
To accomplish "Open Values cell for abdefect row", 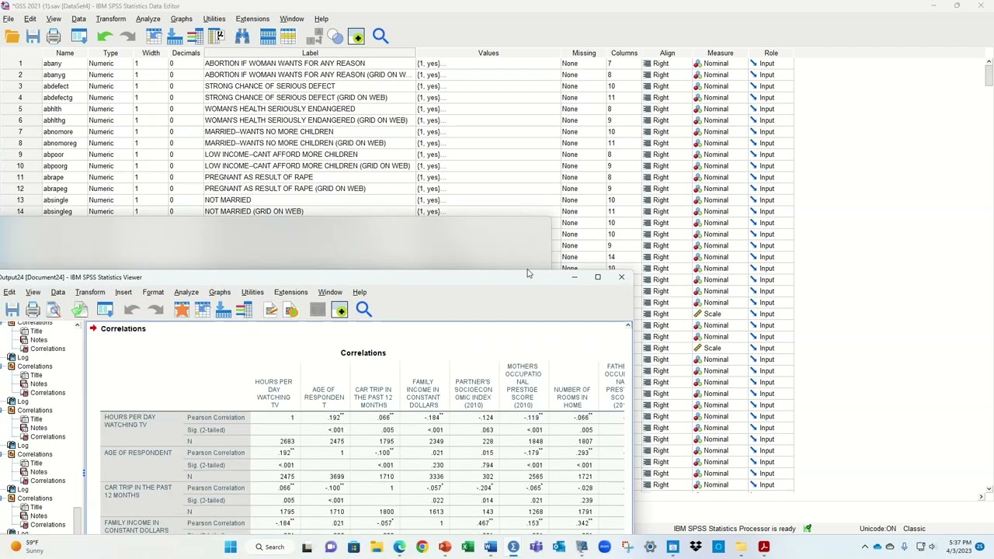I will tap(488, 86).
